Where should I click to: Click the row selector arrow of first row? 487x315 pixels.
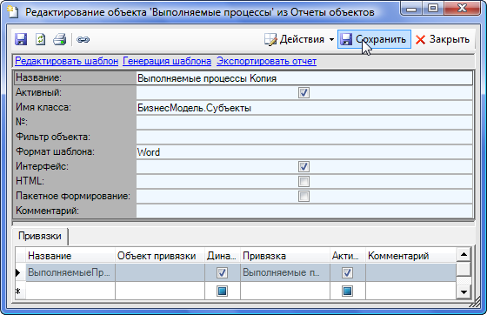pos(20,272)
